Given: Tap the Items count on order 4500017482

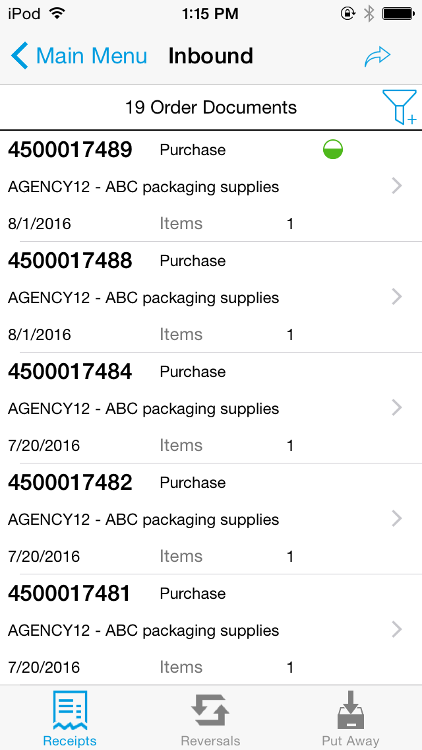Looking at the screenshot, I should pyautogui.click(x=181, y=556).
